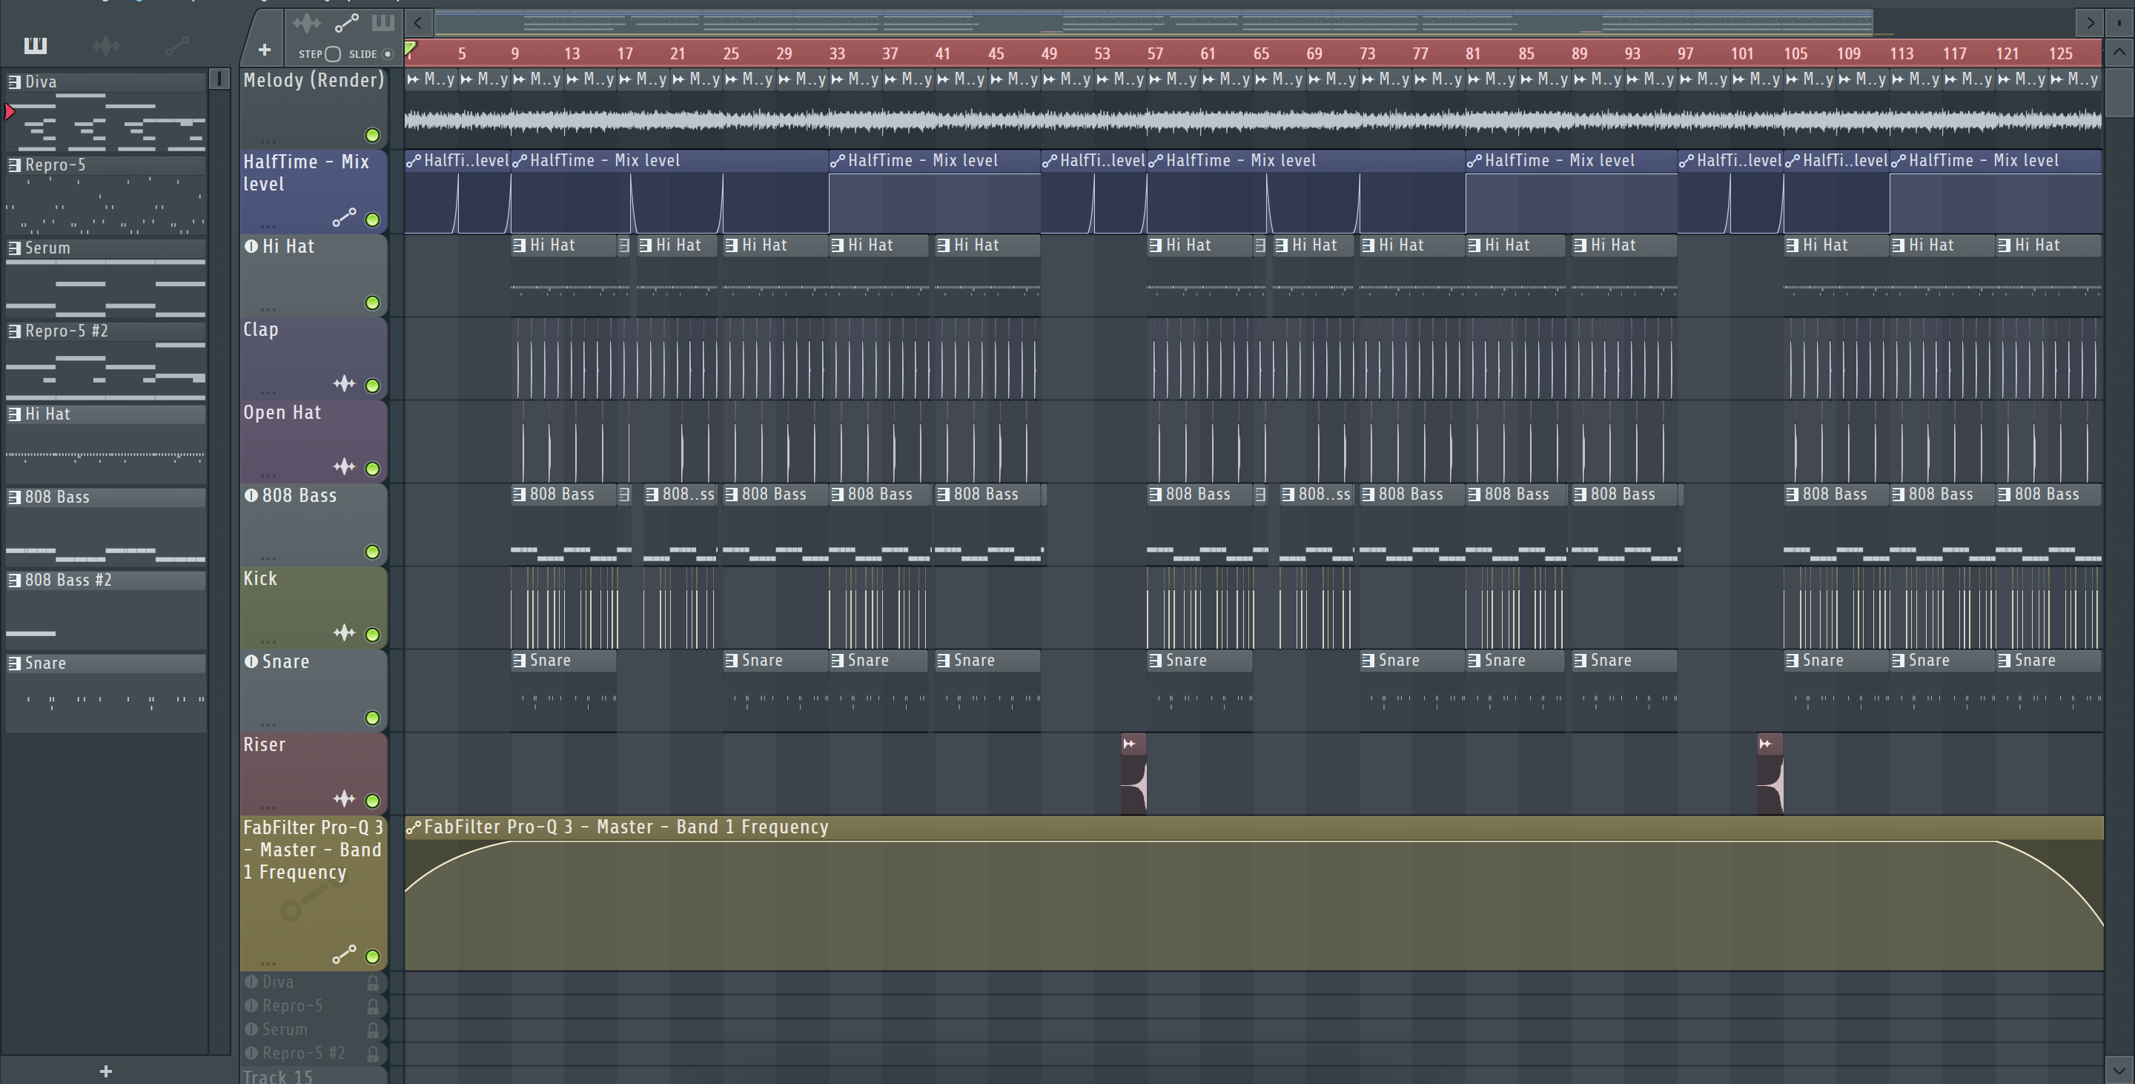Open Kick track options dots

(268, 641)
